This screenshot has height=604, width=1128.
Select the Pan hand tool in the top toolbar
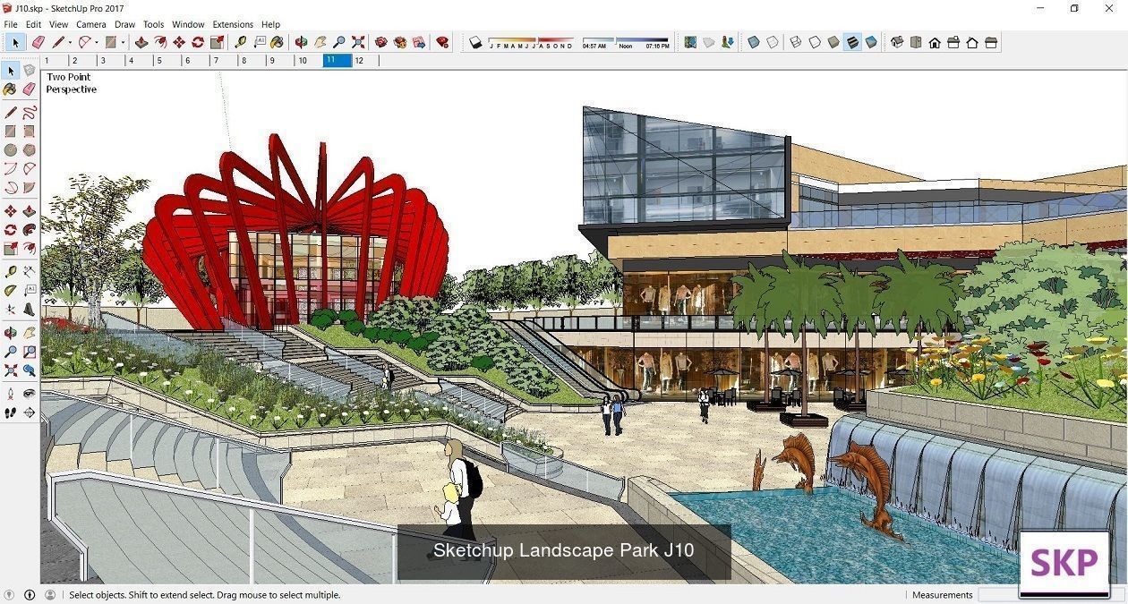click(x=320, y=42)
